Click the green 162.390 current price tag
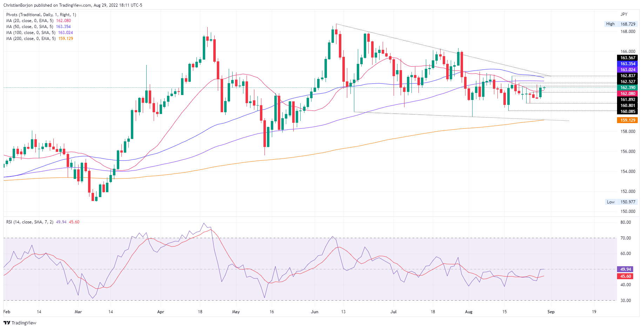The width and height of the screenshot is (643, 329). [628, 88]
